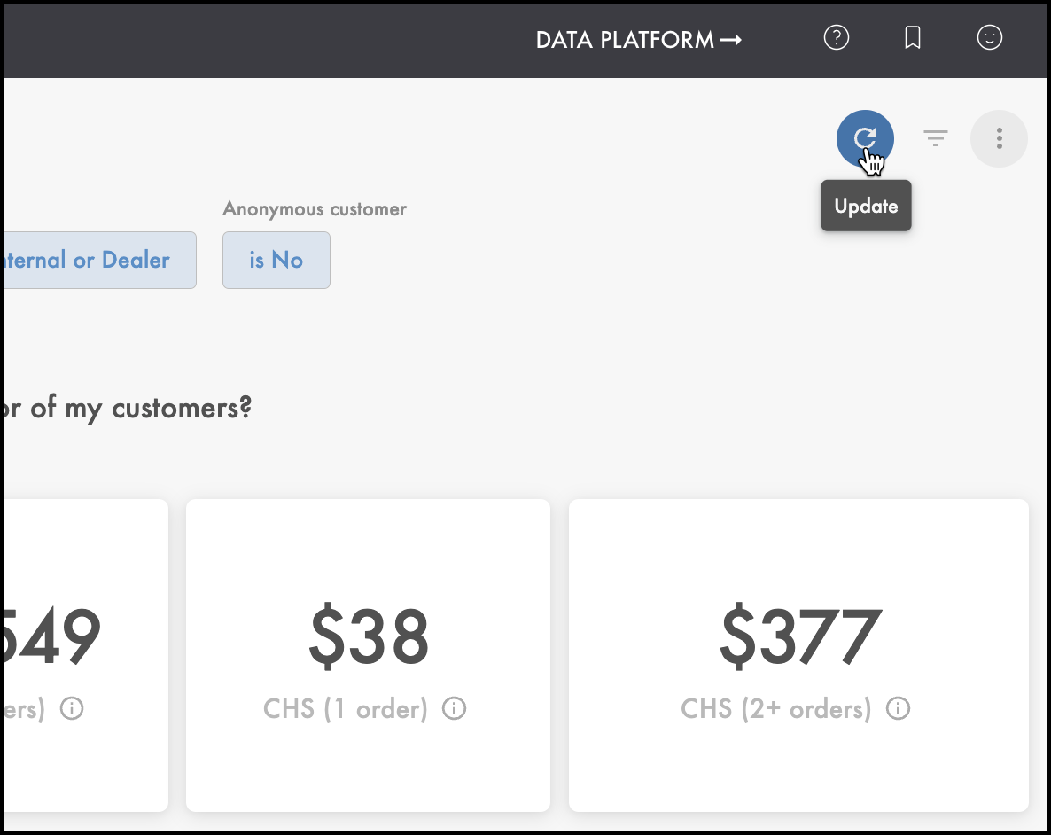
Task: Open the filter lines icon
Action: click(935, 138)
